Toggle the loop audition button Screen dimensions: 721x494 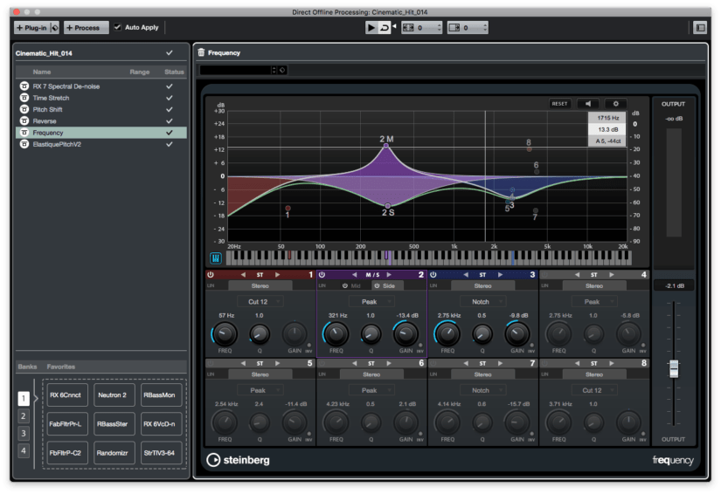[384, 28]
